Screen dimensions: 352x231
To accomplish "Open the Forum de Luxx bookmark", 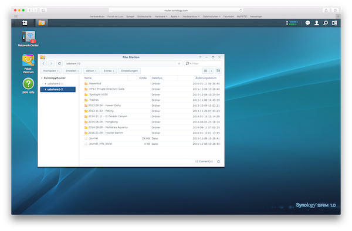I will tap(115, 16).
